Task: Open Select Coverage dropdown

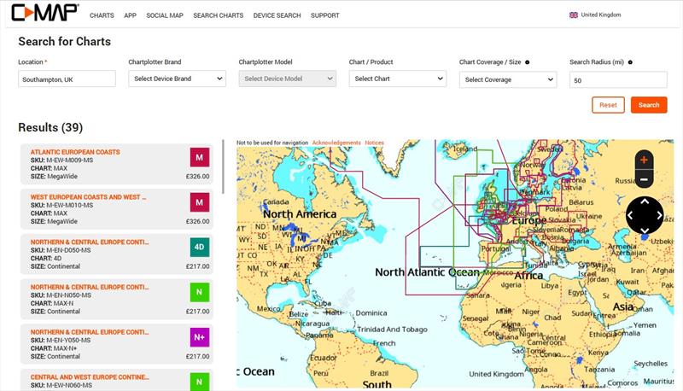Action: pos(508,79)
